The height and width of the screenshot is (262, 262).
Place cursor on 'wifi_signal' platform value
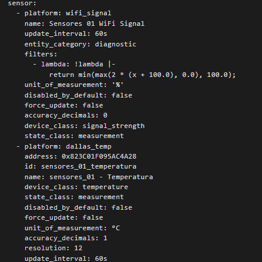click(89, 14)
